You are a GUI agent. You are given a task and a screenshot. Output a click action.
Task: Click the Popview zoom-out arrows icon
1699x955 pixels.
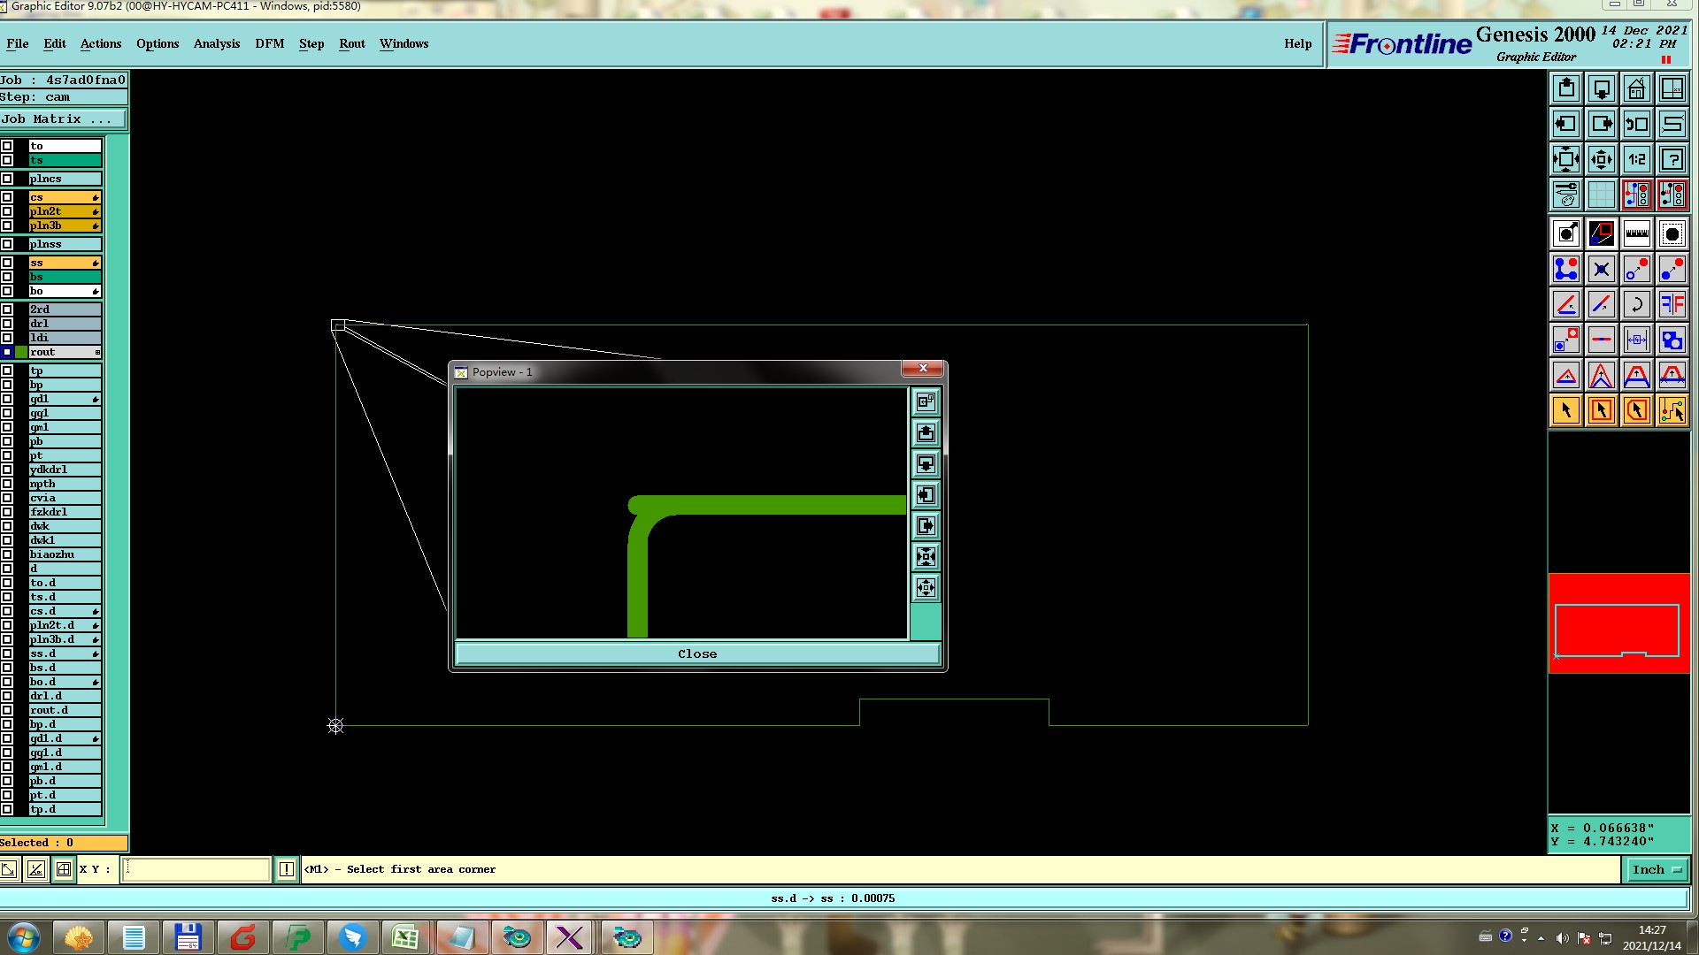[926, 588]
